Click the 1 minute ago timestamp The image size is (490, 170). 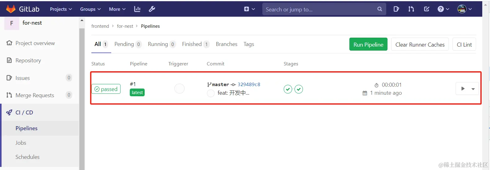(x=386, y=93)
